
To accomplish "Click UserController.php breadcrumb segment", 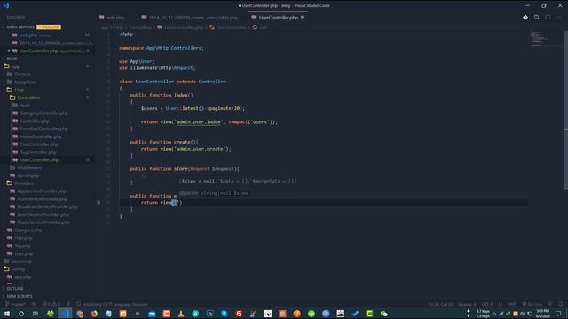I will click(x=180, y=27).
